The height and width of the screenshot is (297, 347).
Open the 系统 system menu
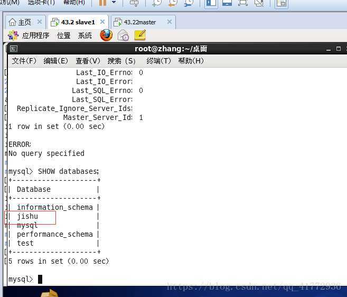(85, 35)
